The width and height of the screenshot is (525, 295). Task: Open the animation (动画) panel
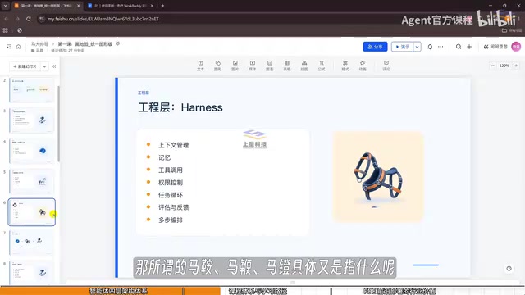click(363, 66)
